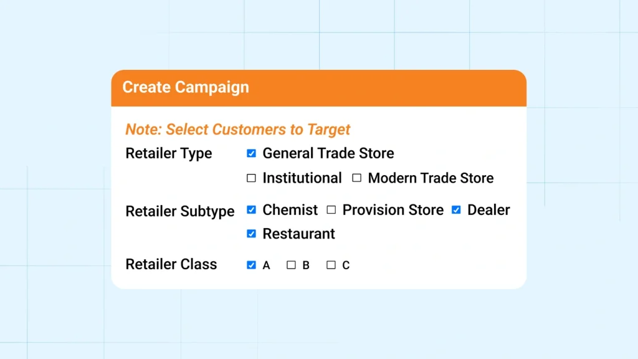The width and height of the screenshot is (638, 359).
Task: Click the Restaurant label text
Action: (x=298, y=234)
